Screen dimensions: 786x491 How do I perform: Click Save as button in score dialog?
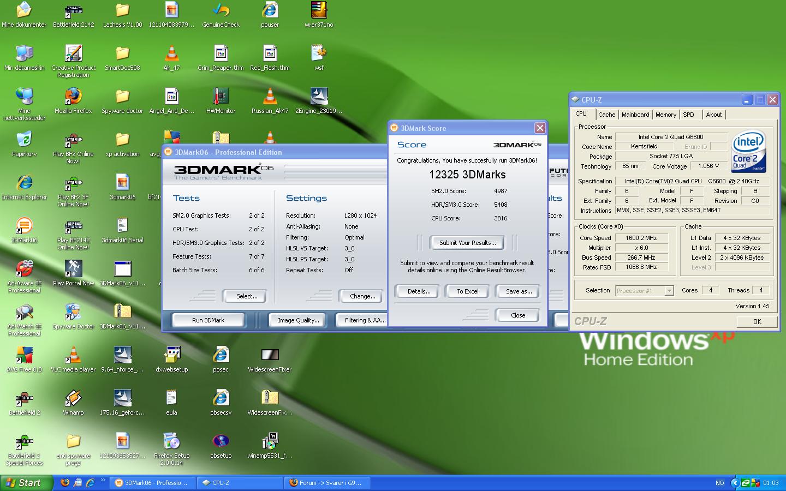click(518, 291)
